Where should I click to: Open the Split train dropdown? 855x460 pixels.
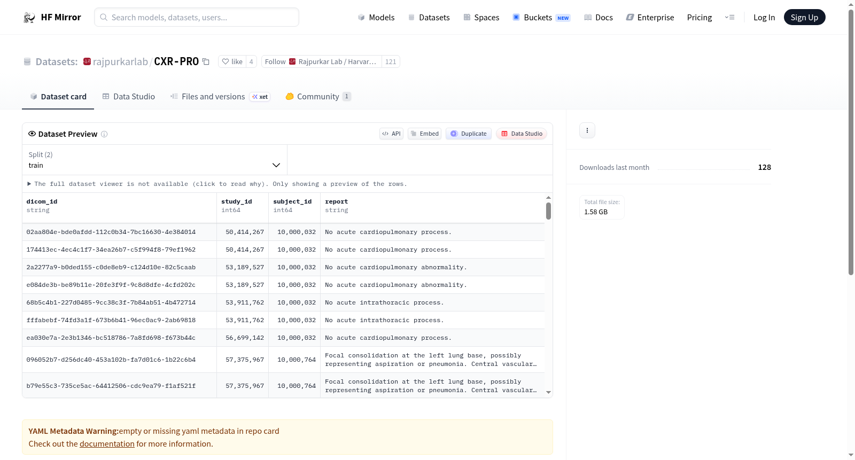tap(154, 160)
